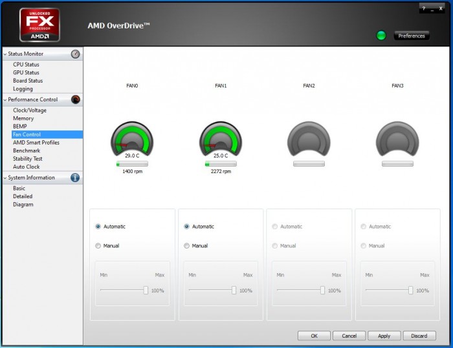Select Manual mode for FAN0

98,245
